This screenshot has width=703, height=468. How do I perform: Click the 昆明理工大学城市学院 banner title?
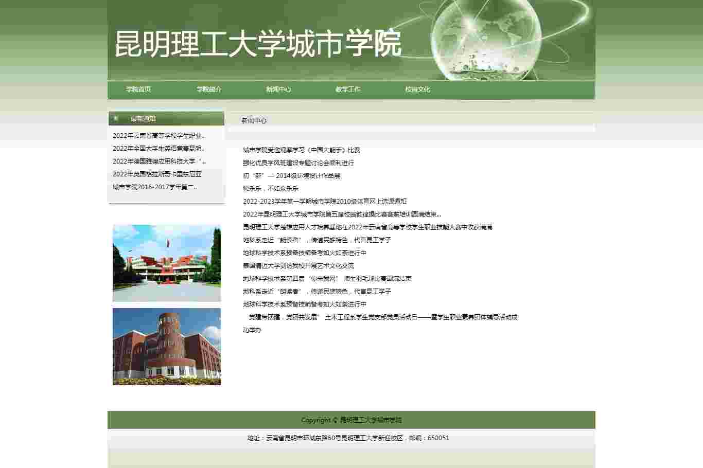click(257, 44)
